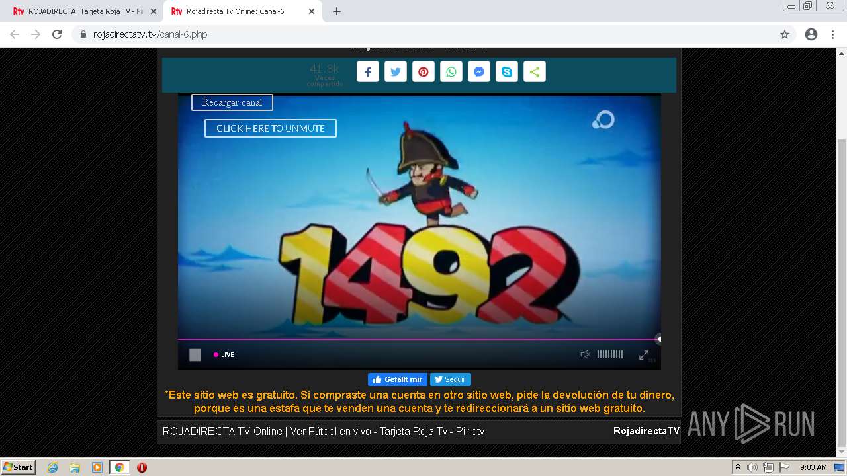Go back to the previous page
Viewport: 847px width, 476px height.
pyautogui.click(x=15, y=34)
